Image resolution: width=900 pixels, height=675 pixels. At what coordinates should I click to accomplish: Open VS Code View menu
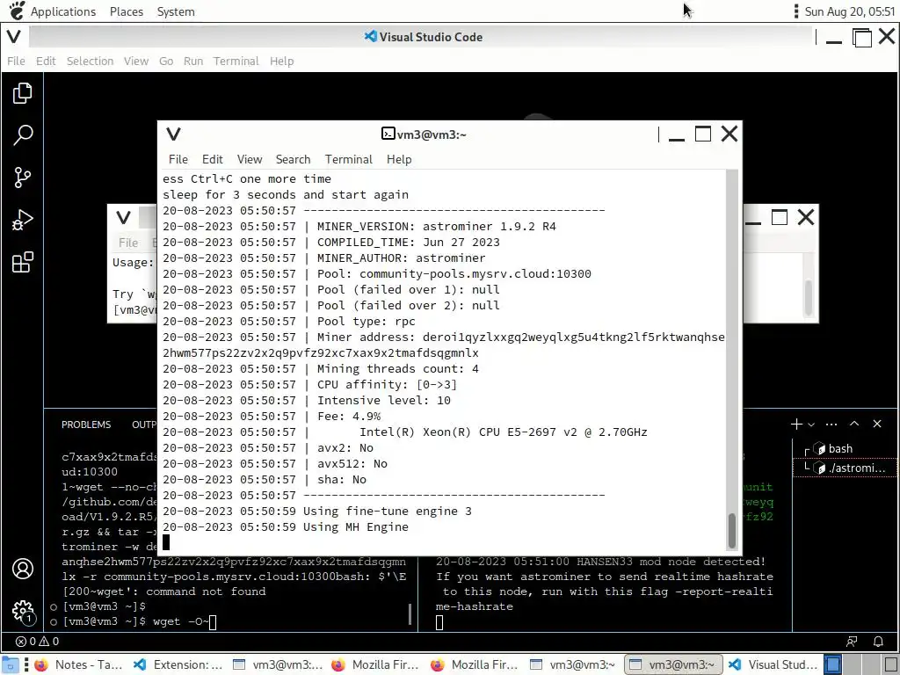[x=136, y=61]
